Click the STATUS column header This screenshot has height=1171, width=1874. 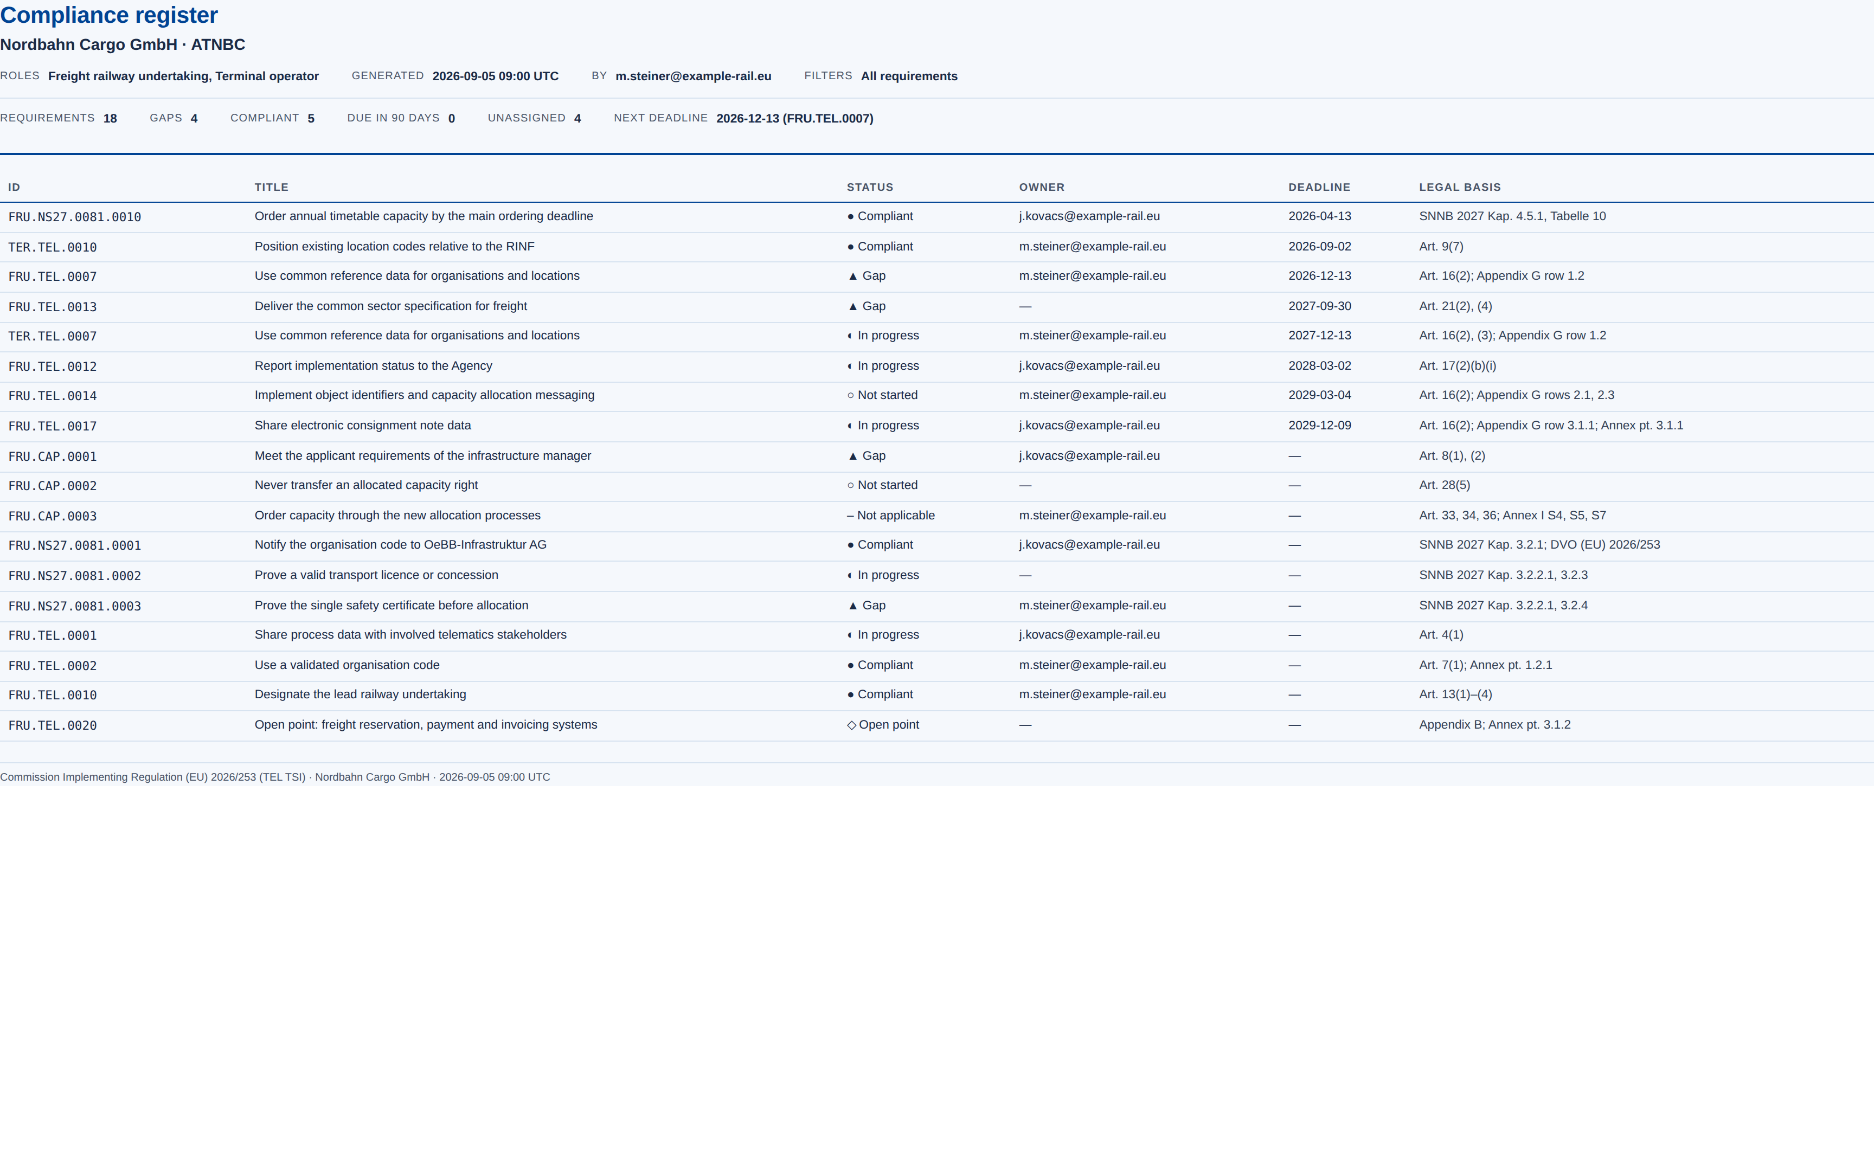pos(870,188)
